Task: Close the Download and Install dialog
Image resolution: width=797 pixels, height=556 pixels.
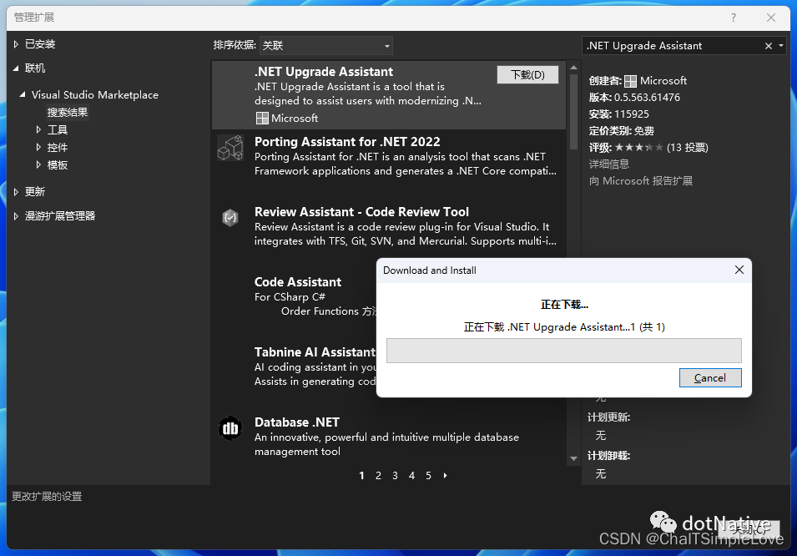Action: coord(739,270)
